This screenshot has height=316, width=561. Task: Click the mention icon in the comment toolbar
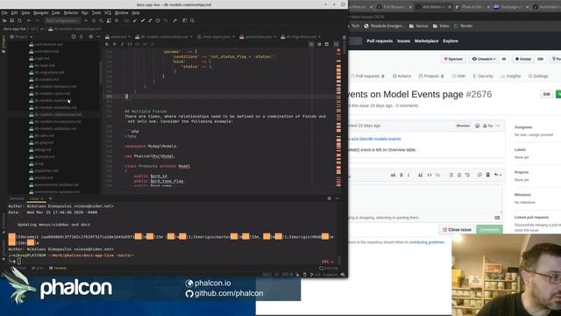479,175
